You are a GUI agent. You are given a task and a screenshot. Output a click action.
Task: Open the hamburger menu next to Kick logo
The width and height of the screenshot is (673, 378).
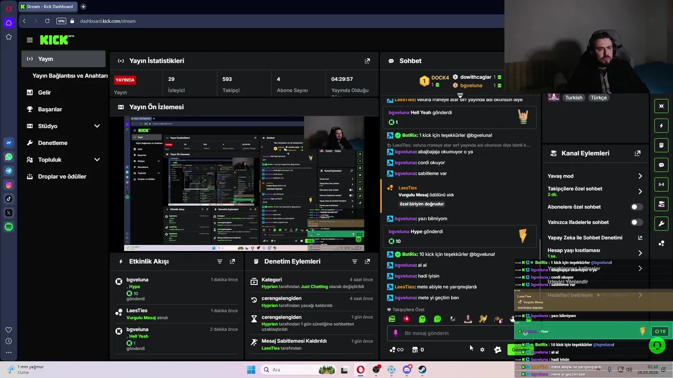[29, 40]
